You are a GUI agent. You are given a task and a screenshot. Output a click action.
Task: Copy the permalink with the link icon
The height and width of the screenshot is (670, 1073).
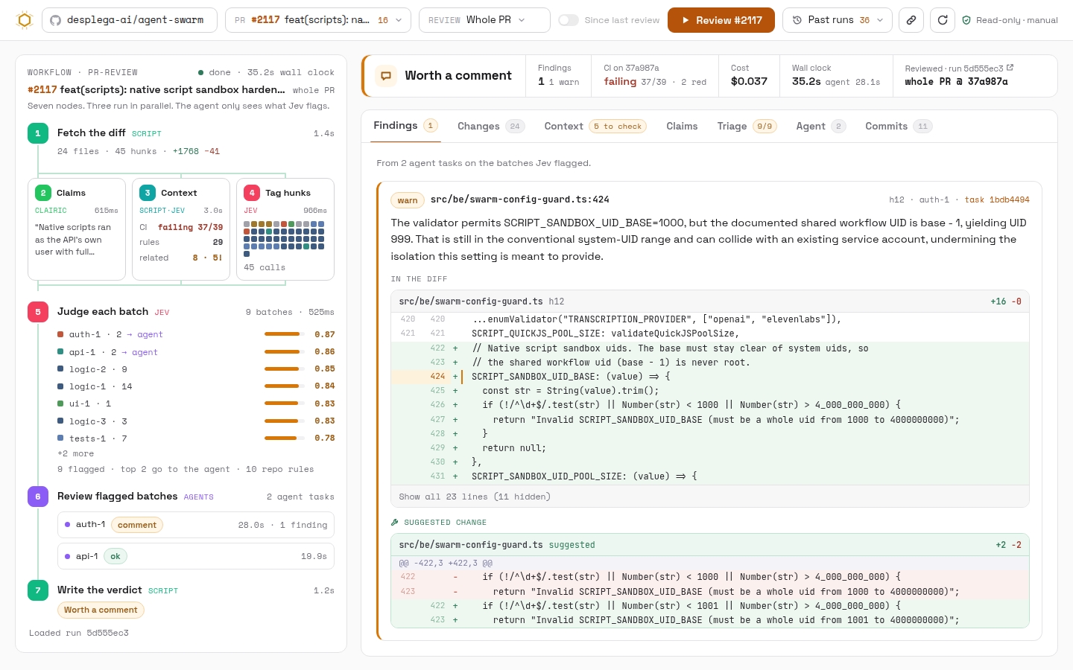coord(911,20)
